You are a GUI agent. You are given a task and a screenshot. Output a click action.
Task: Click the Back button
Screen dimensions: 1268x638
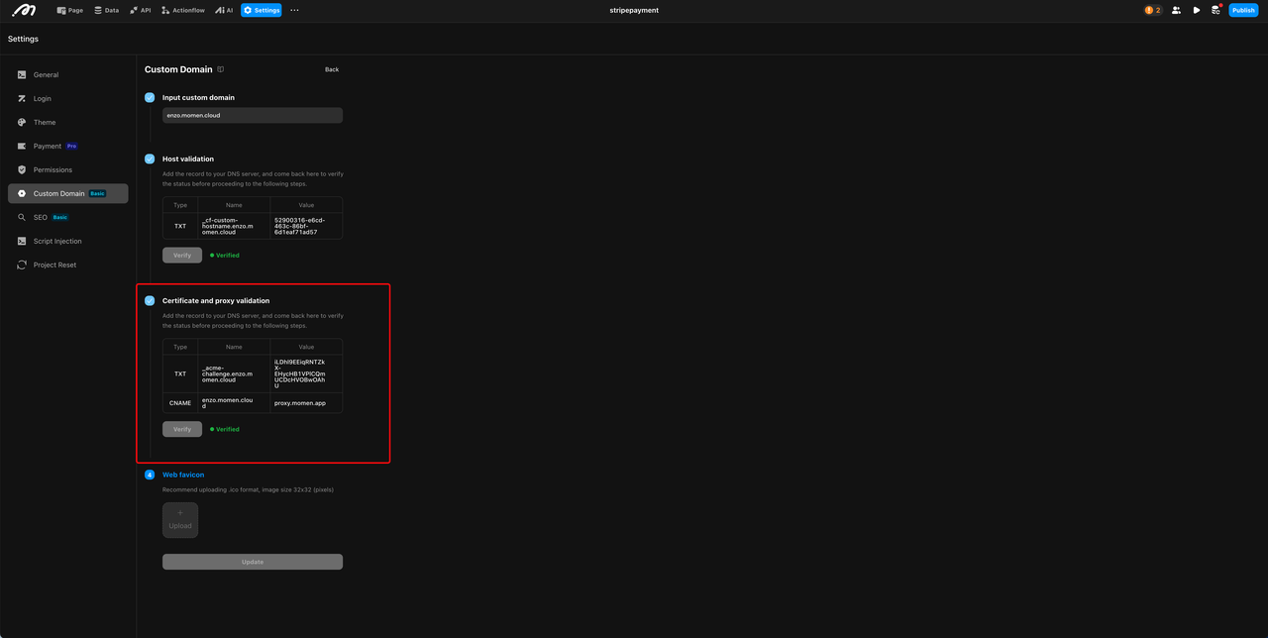(332, 69)
